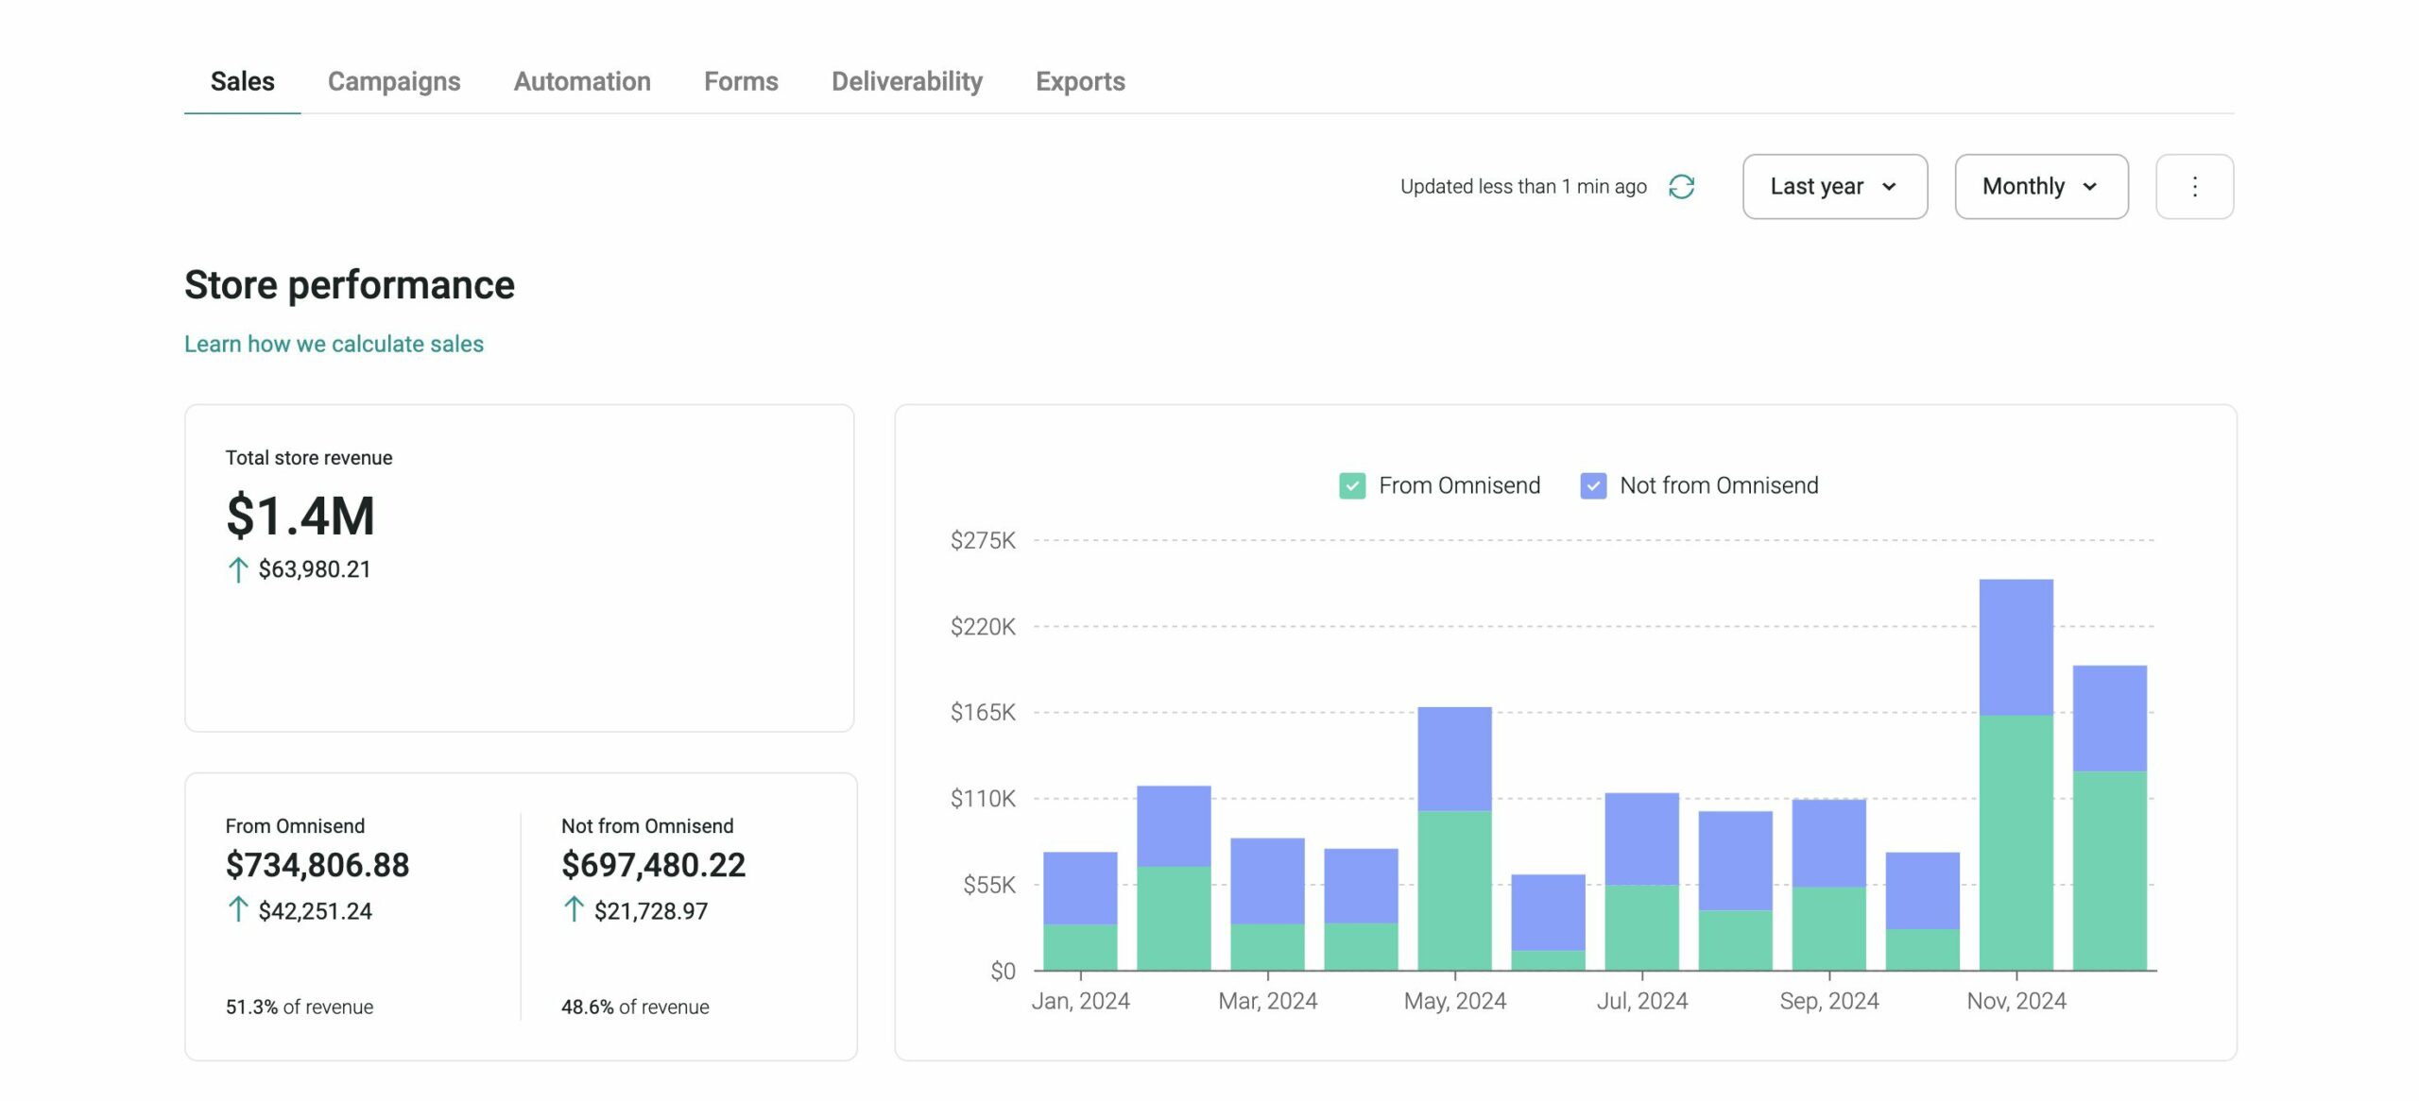This screenshot has height=1101, width=2419.
Task: Click the May 2024 green bar segment
Action: point(1454,890)
